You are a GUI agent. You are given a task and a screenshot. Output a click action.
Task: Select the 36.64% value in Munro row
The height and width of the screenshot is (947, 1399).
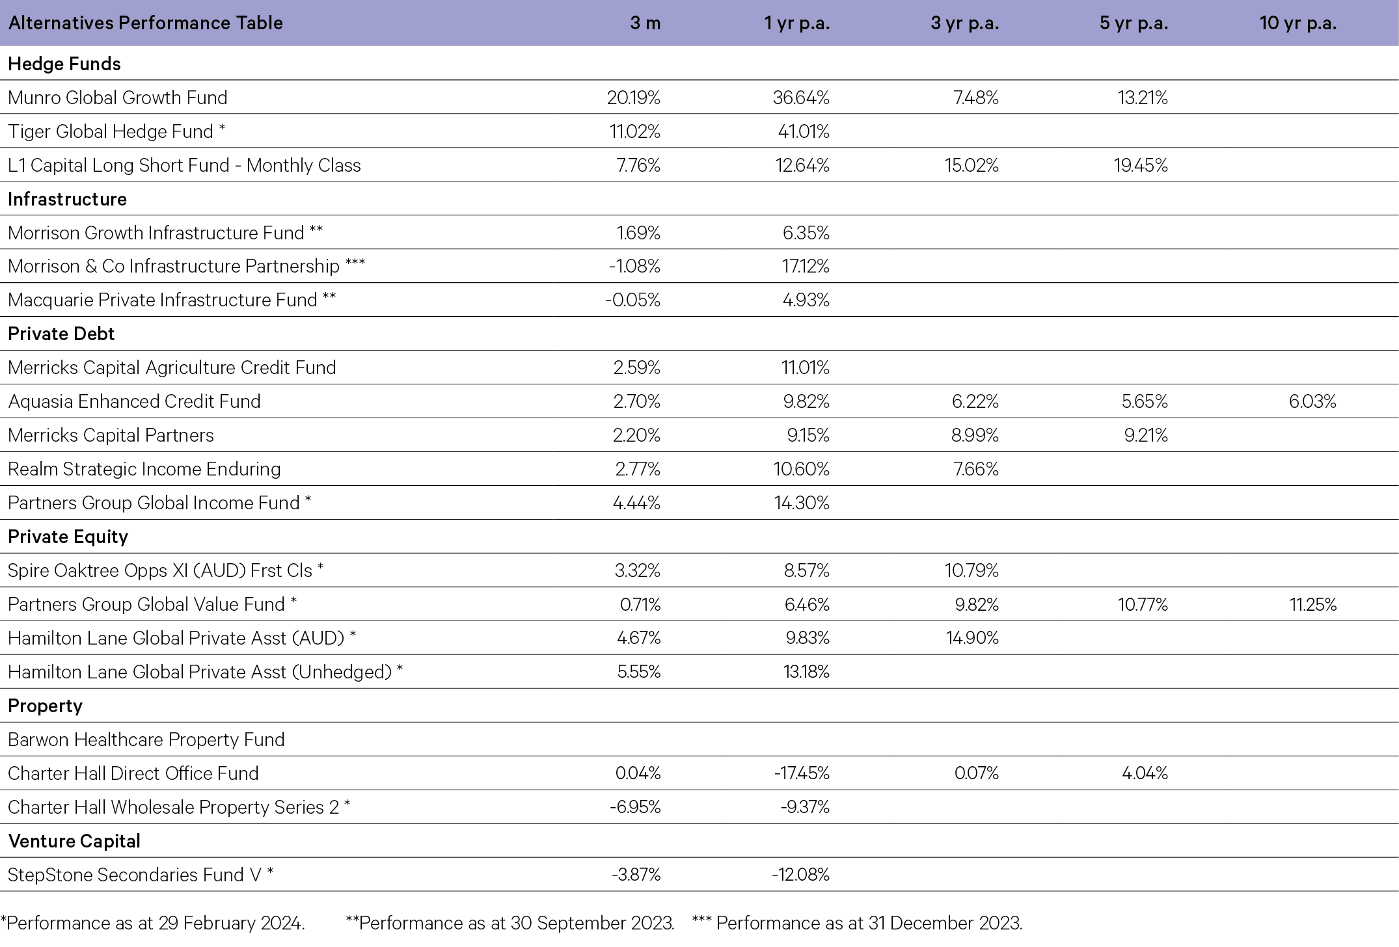801,98
